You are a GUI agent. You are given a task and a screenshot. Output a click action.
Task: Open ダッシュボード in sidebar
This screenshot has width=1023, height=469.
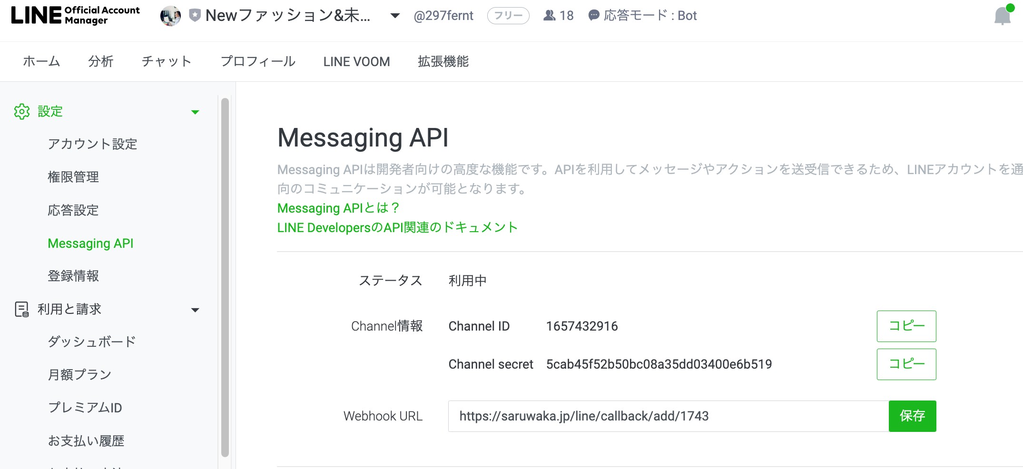click(92, 342)
